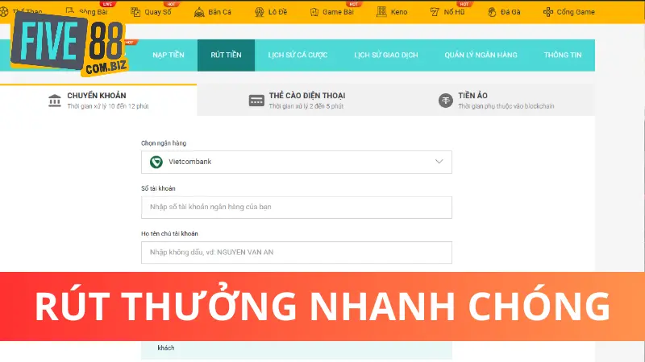Click the bank building icon for Chuyển Khoản
The width and height of the screenshot is (645, 362).
coord(54,100)
